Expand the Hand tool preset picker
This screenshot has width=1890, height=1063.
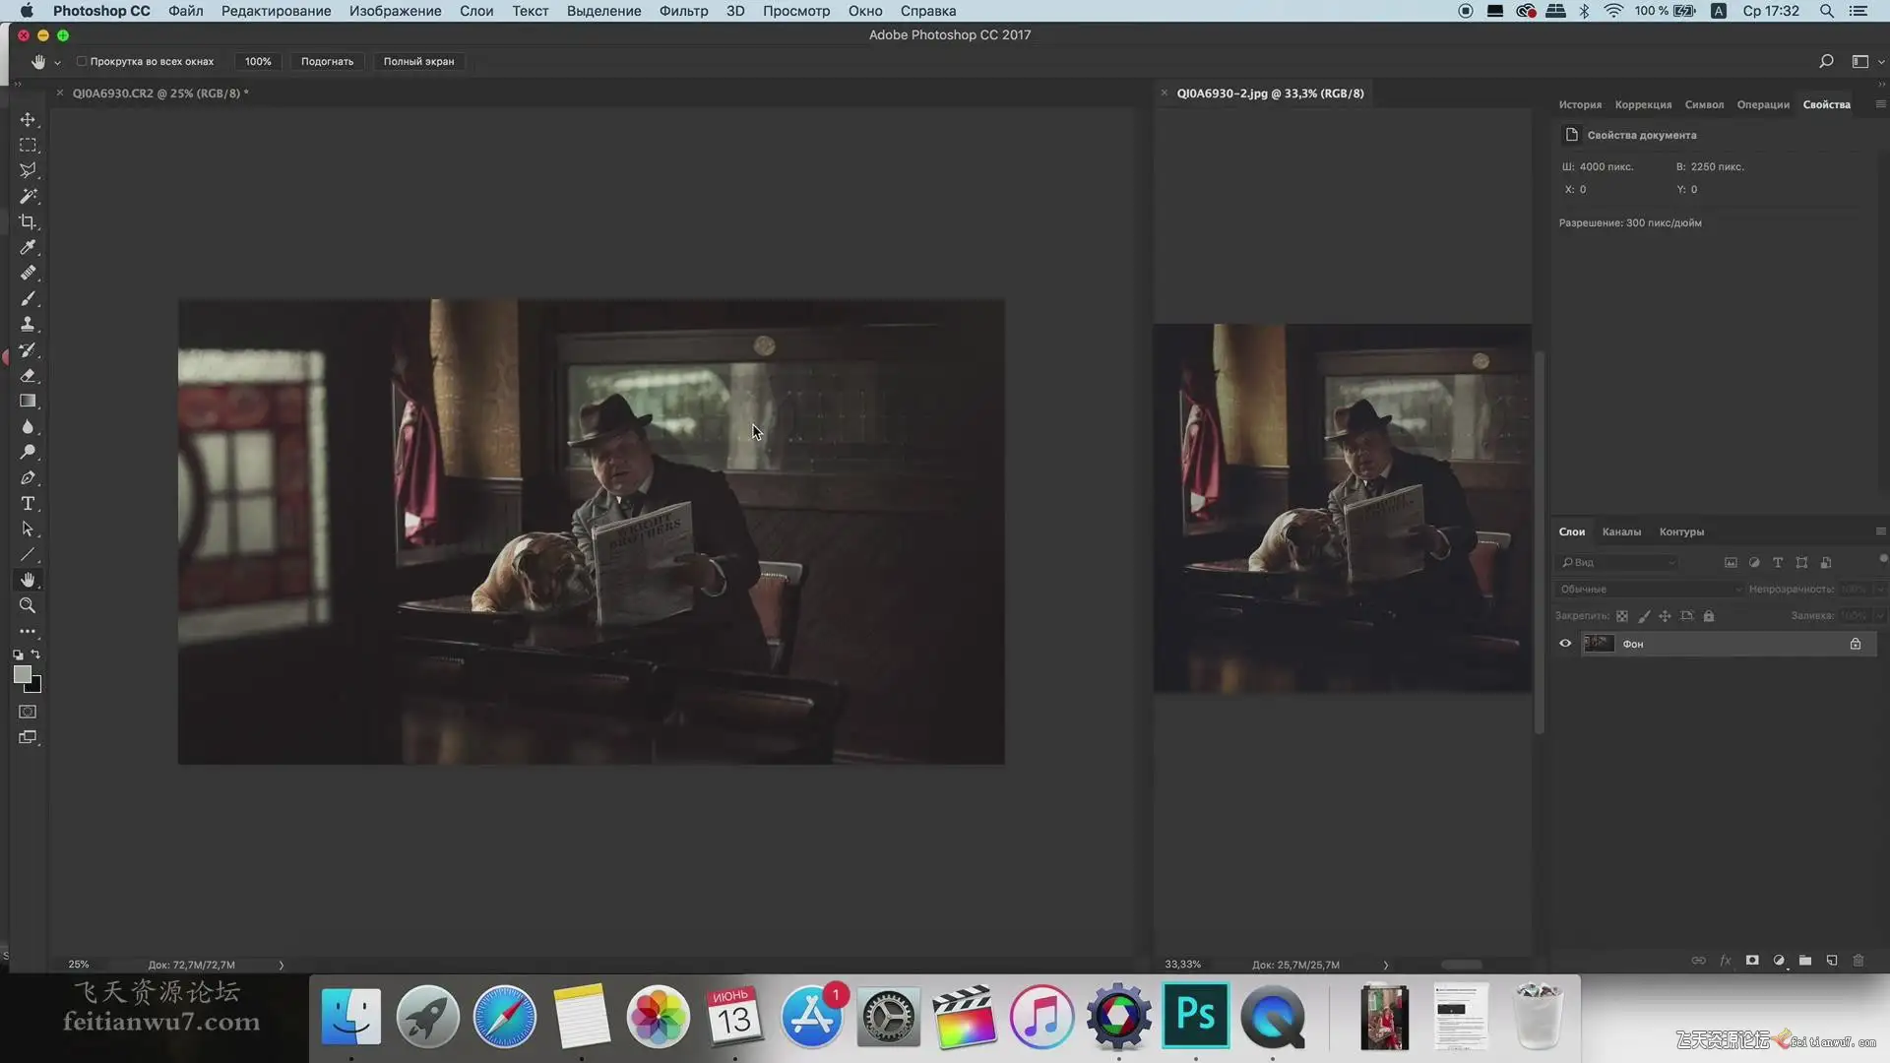point(57,62)
